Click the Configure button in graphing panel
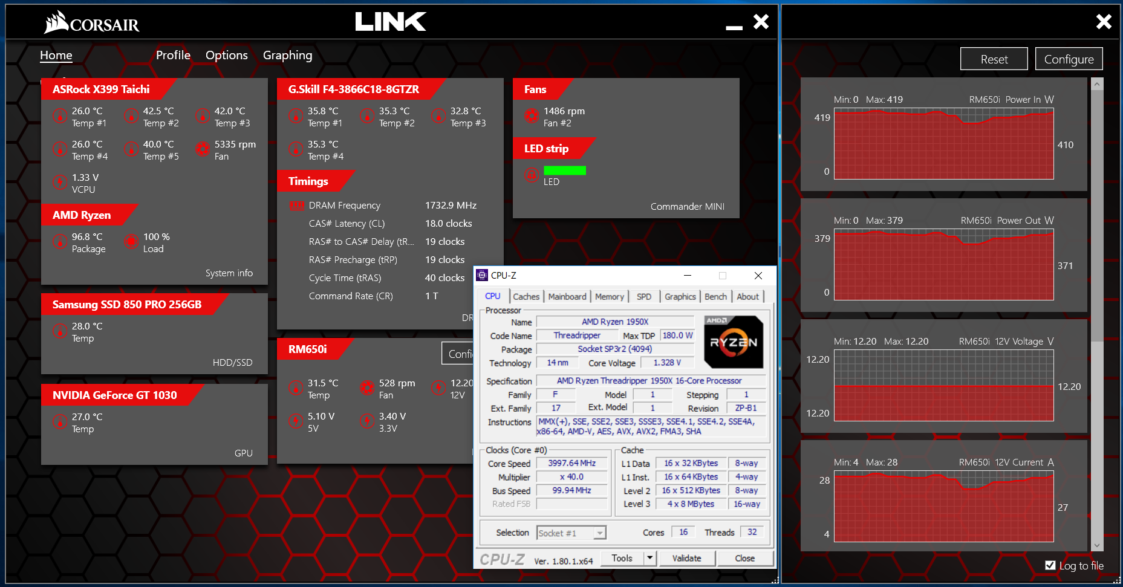The width and height of the screenshot is (1123, 587). (1069, 59)
